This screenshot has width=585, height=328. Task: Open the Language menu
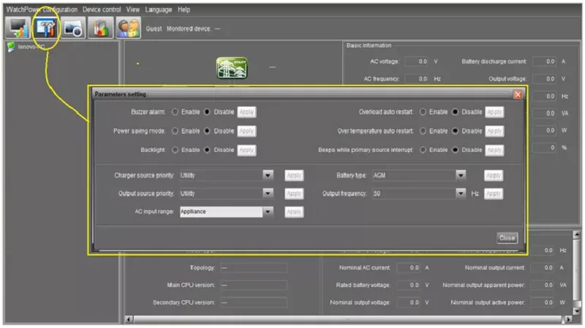coord(158,9)
